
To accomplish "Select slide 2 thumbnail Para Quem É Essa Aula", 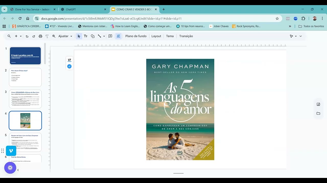I will 25,77.
